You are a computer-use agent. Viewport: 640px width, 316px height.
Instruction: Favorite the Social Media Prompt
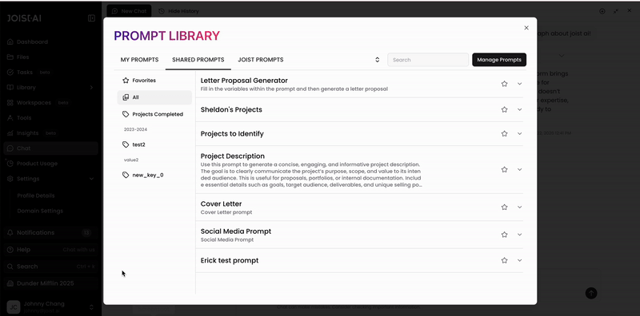(x=504, y=235)
